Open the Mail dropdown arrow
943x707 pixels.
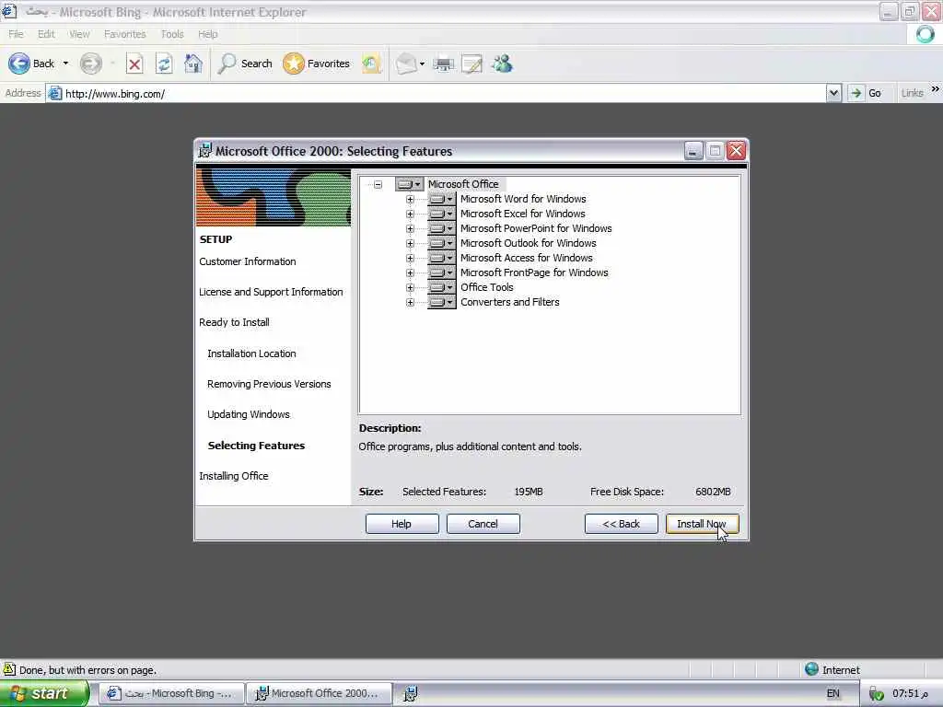tap(422, 64)
